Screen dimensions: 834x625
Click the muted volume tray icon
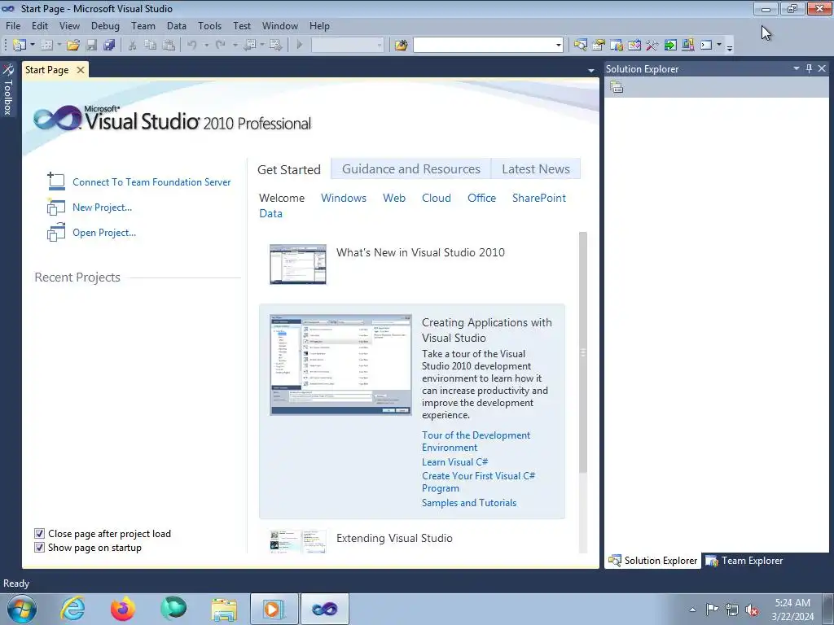tap(752, 610)
